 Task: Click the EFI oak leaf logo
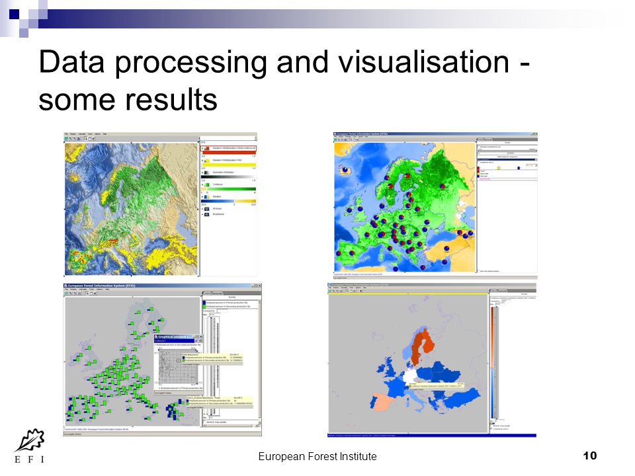(x=30, y=440)
